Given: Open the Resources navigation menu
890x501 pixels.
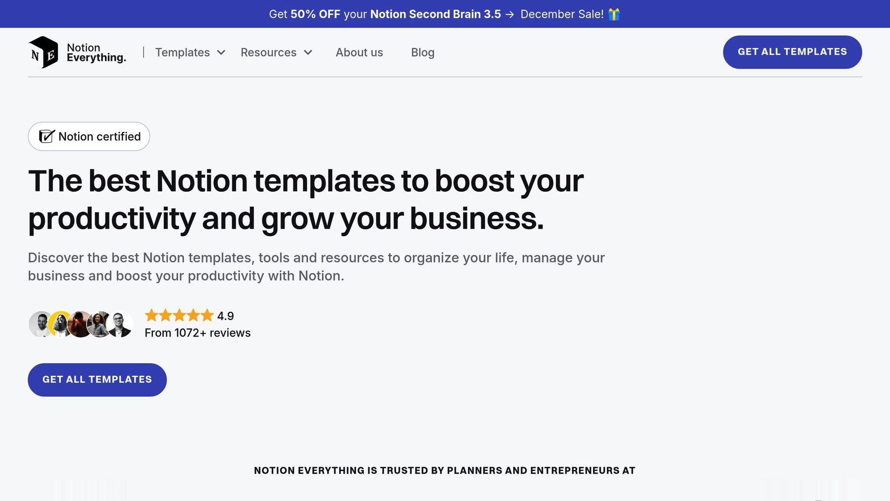Looking at the screenshot, I should click(268, 53).
